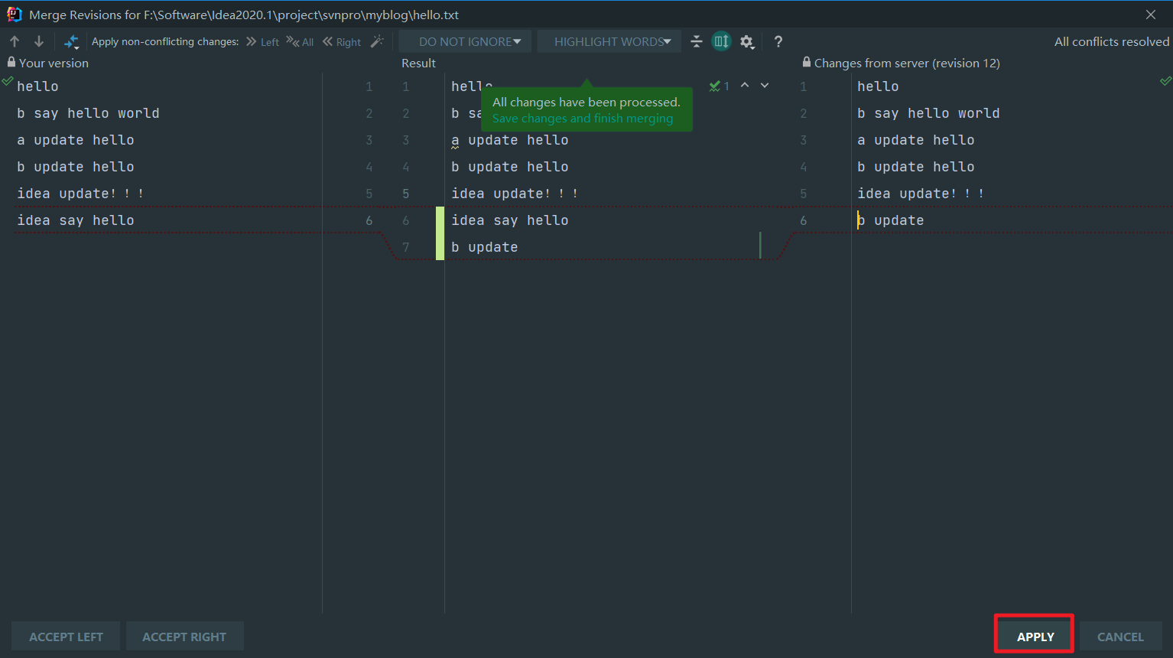Click down chevron in Result pane
This screenshot has width=1173, height=658.
pyautogui.click(x=765, y=86)
